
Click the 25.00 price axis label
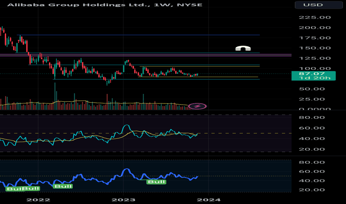click(x=312, y=99)
